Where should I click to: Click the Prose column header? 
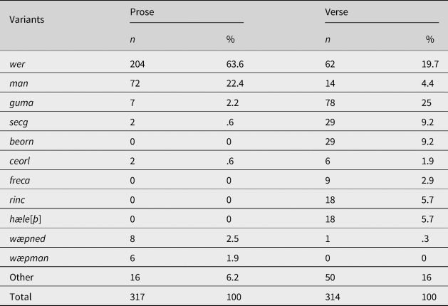(x=140, y=11)
